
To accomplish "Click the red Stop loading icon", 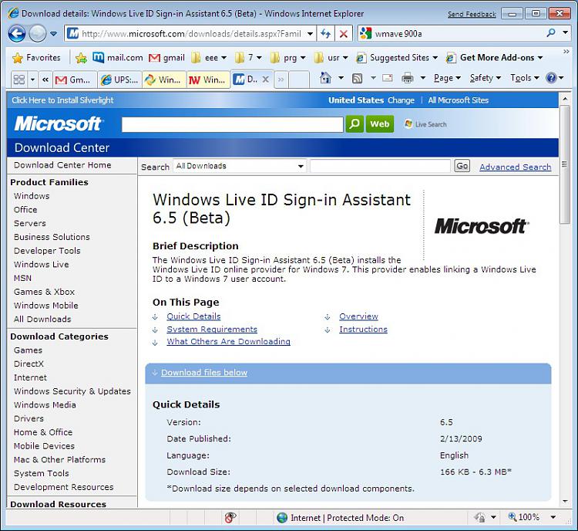I will point(344,34).
